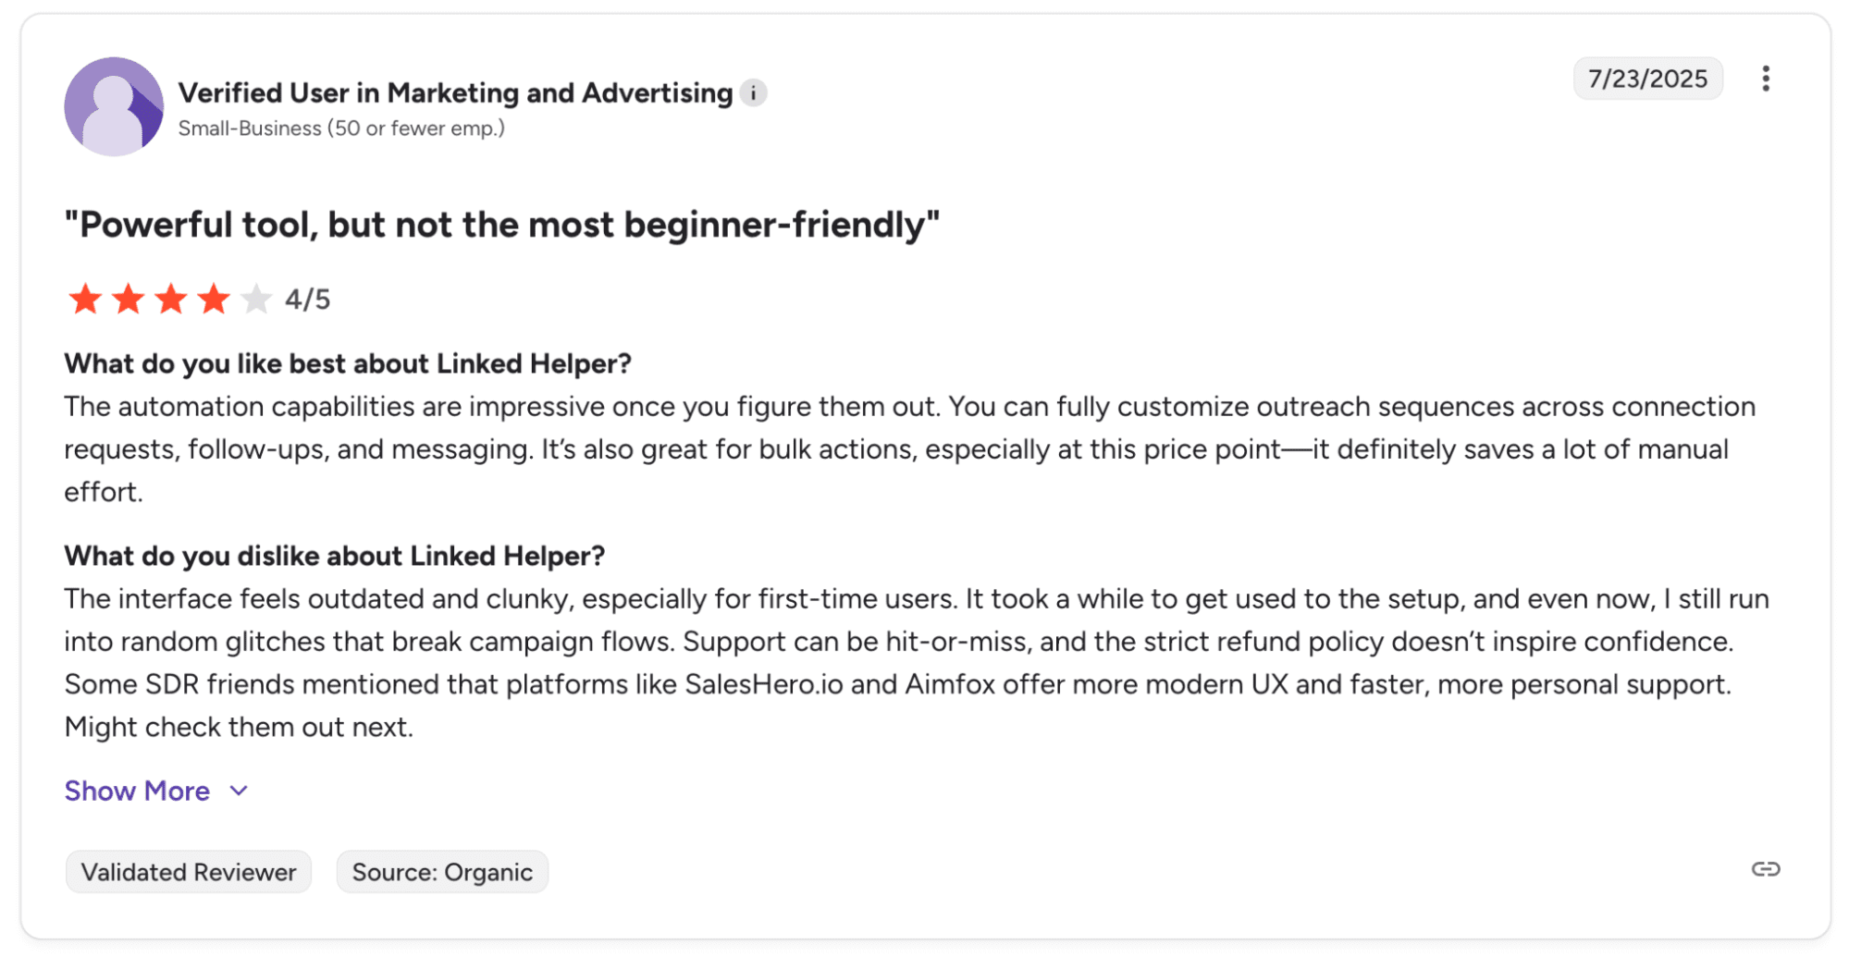Click the reviewer's purple avatar

click(114, 106)
